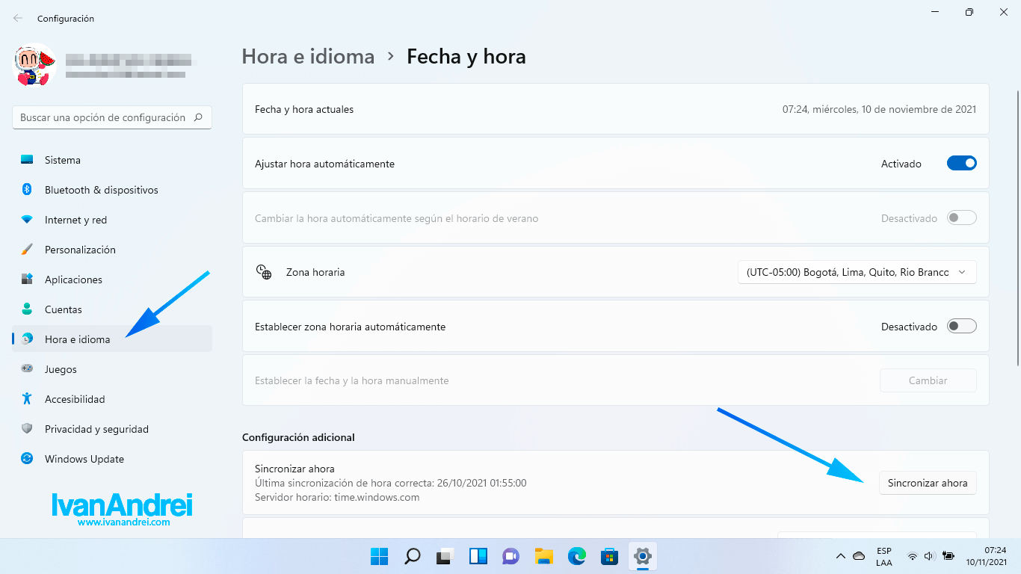Viewport: 1021px width, 574px height.
Task: Click the Sincronizar ahora button
Action: click(928, 483)
